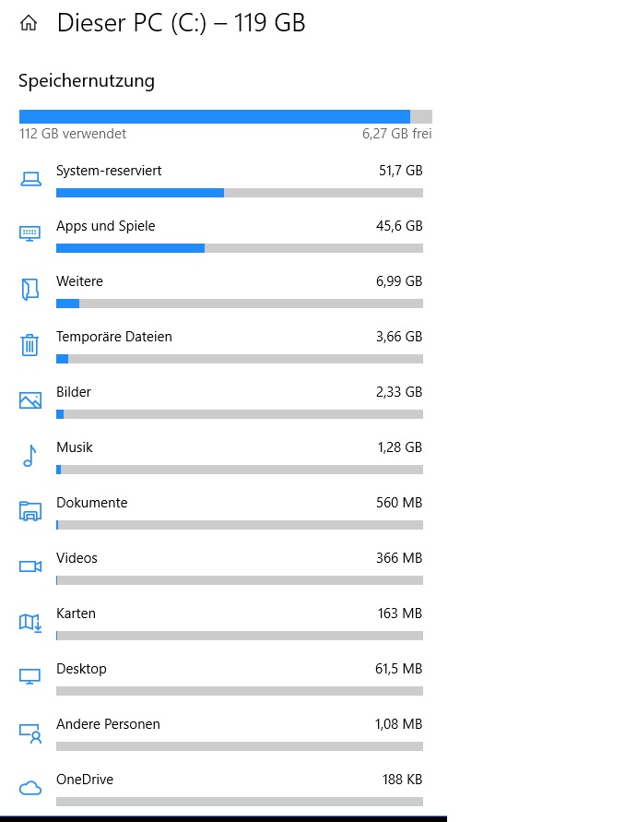Click the camera icon next to Videos
The width and height of the screenshot is (625, 822).
(x=30, y=566)
